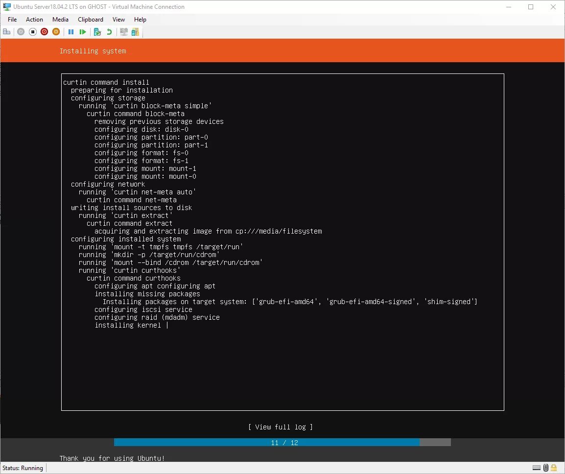The image size is (565, 474).
Task: Click 'configuring mount: mount-0' line
Action: (x=145, y=176)
